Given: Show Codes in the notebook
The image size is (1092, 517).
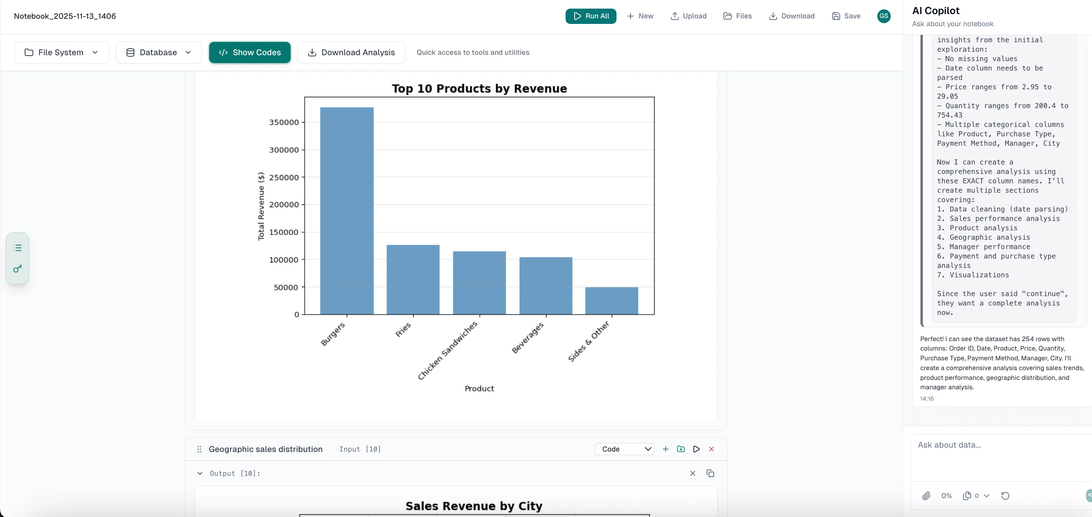Looking at the screenshot, I should click(249, 52).
